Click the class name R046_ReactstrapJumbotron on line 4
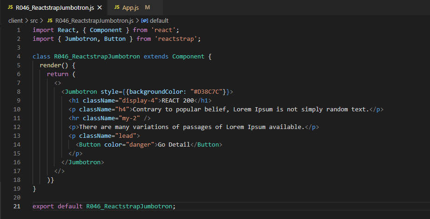The image size is (430, 219). pos(97,57)
